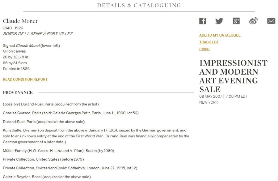
Task: Select the Track Lot link
Action: tap(209, 42)
